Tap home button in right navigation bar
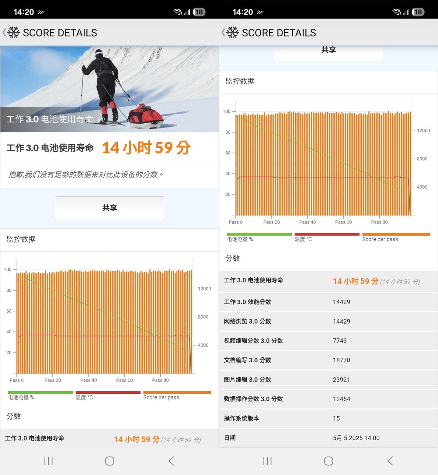The image size is (438, 475). pyautogui.click(x=328, y=461)
